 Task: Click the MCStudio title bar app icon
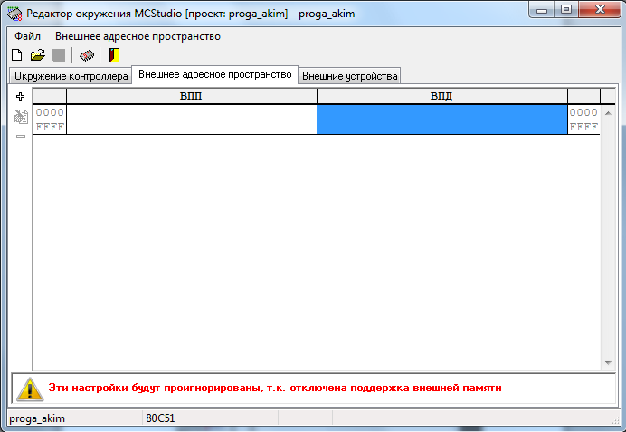pos(14,14)
